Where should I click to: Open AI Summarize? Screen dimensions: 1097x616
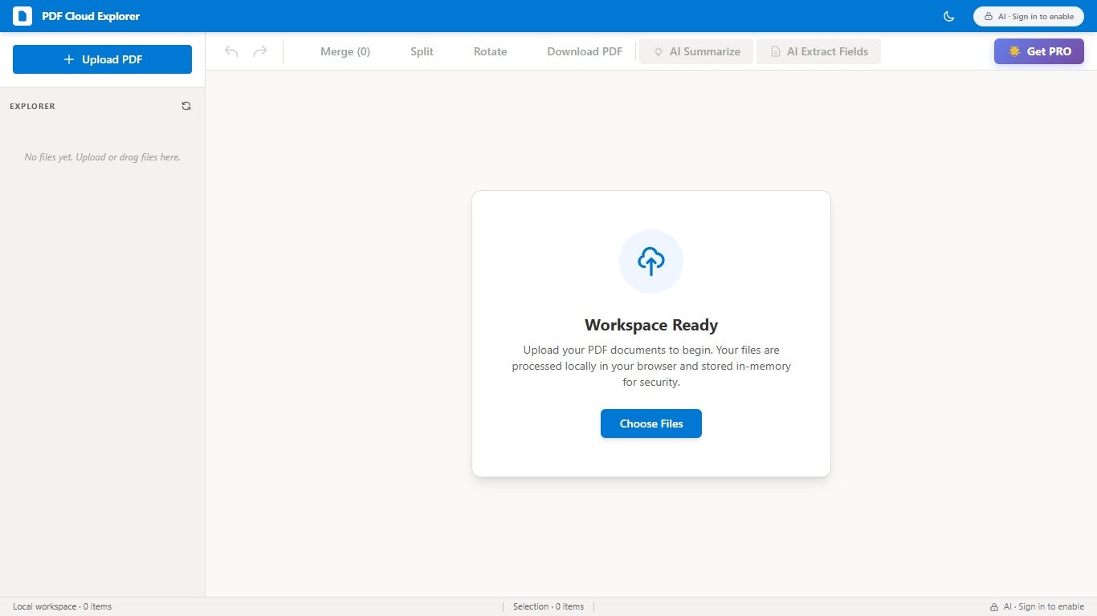695,51
